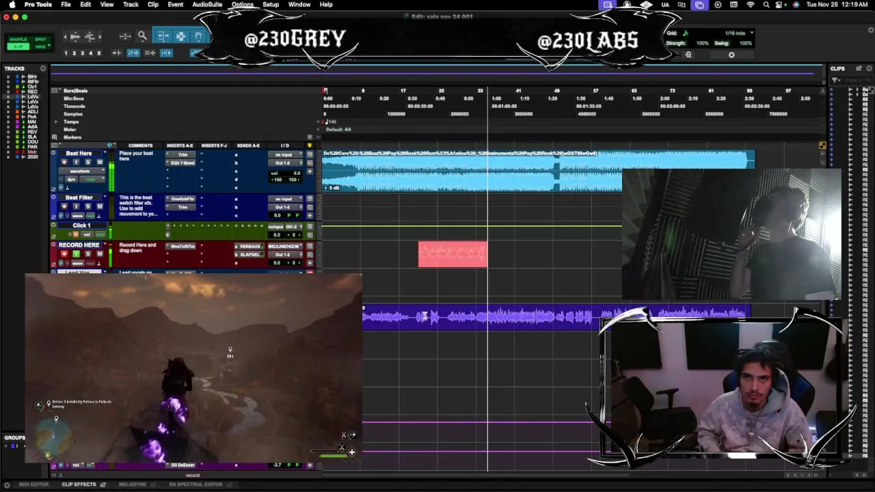Enable Spot edit mode
The width and height of the screenshot is (875, 492).
pos(40,39)
